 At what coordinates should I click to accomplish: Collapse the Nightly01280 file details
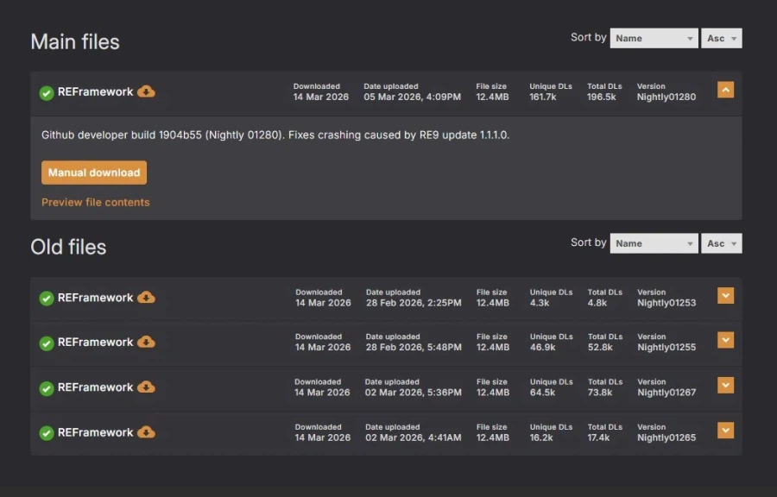(725, 90)
